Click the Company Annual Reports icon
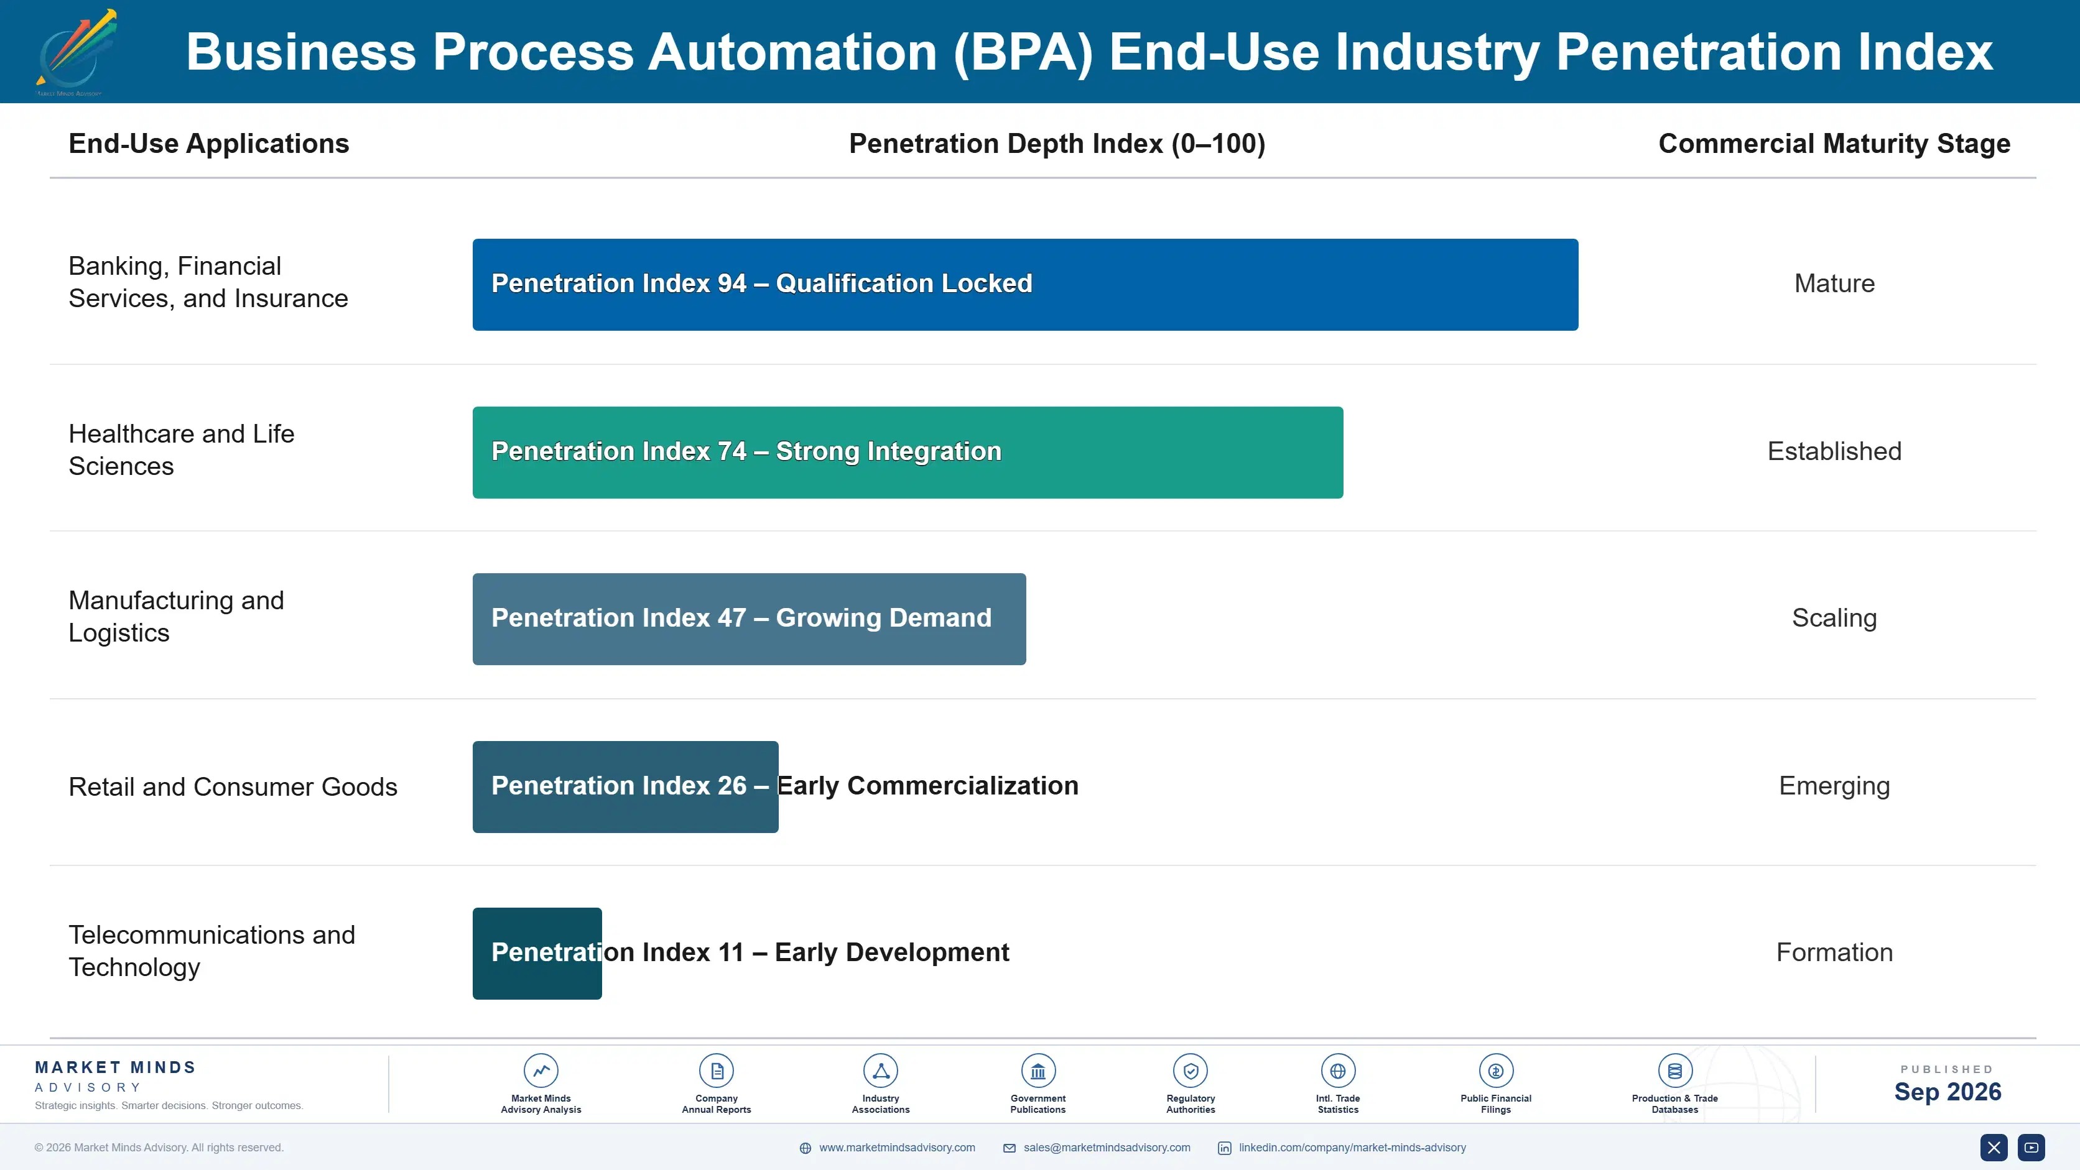 pos(716,1071)
